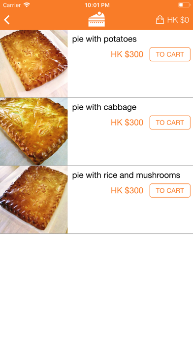Add pie with potatoes to cart
This screenshot has height=344, width=193.
[x=170, y=54]
